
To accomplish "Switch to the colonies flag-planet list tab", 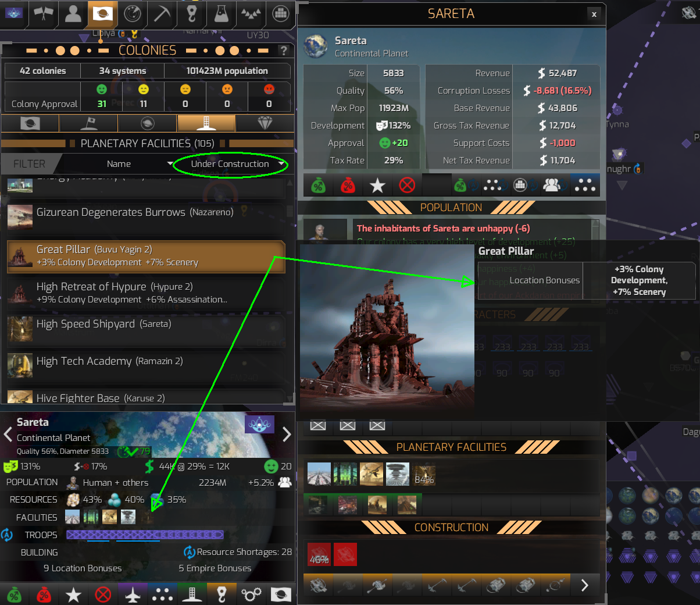I will [30, 123].
